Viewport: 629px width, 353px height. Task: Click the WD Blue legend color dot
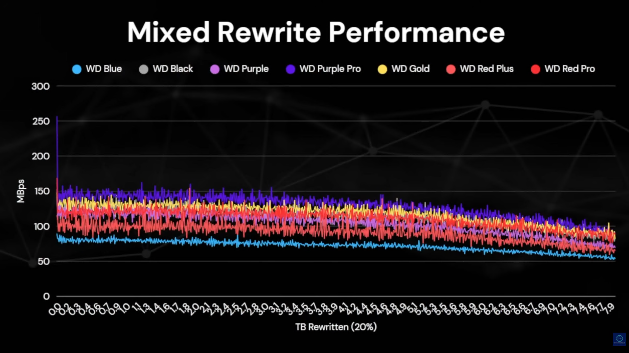77,69
